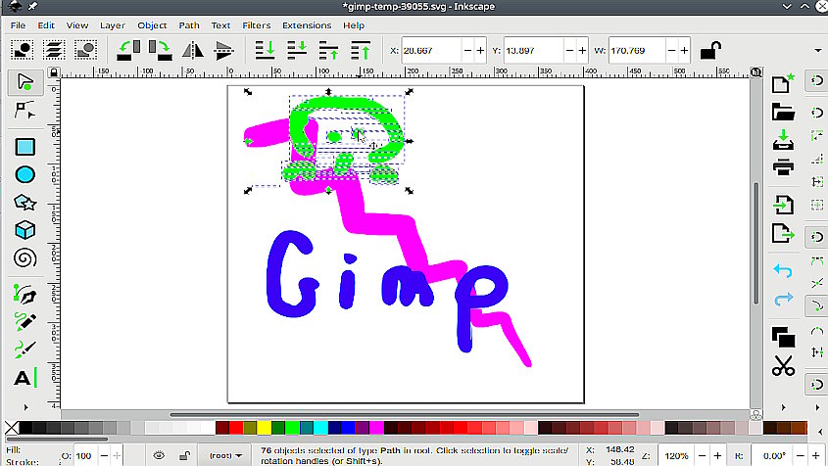Toggle snap to cusp nodes

[x=816, y=306]
